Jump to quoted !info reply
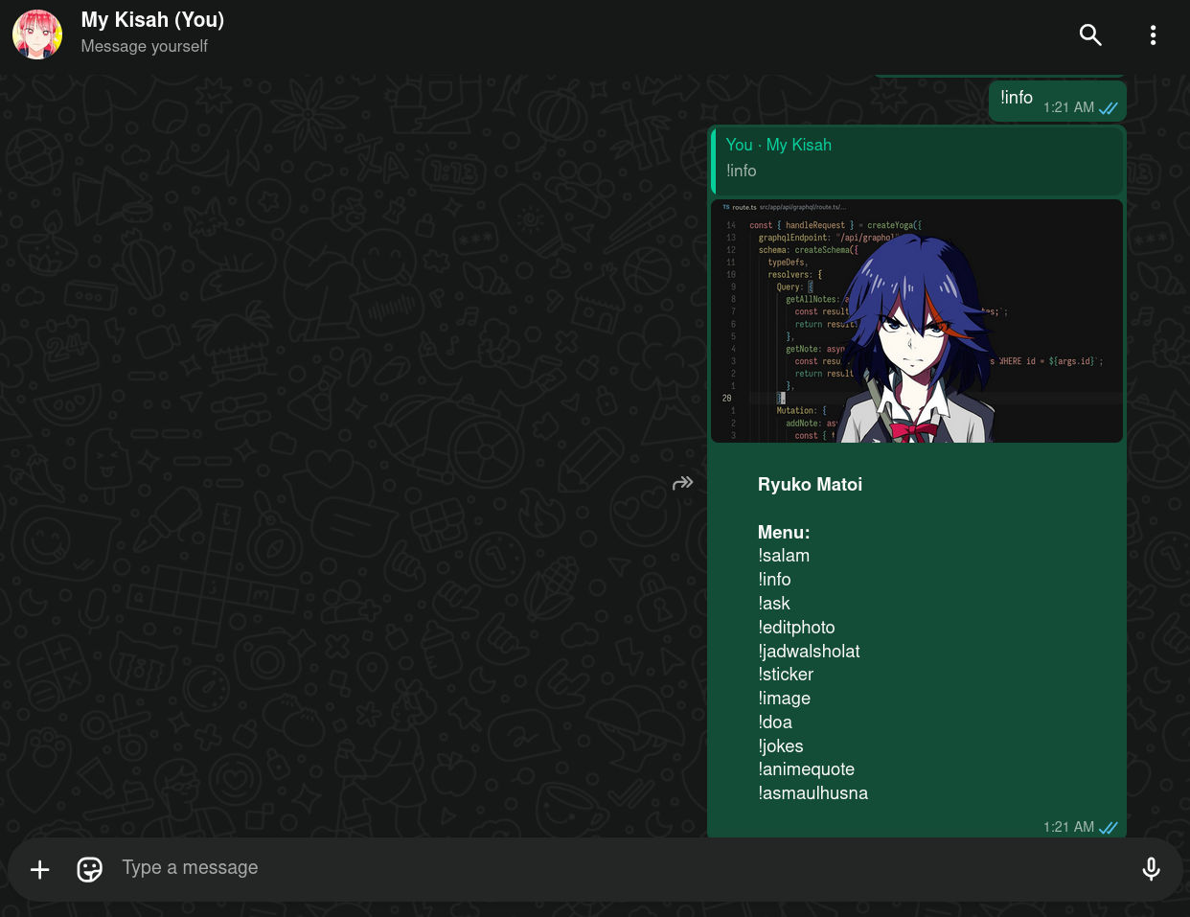This screenshot has width=1190, height=917. 917,161
